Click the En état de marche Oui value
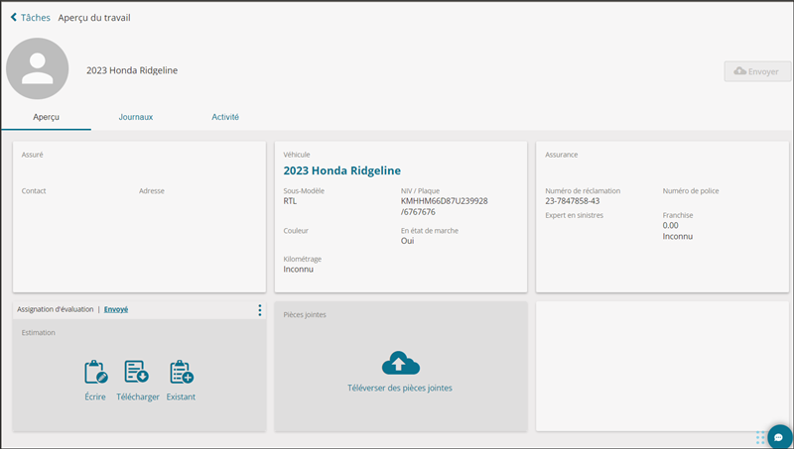The width and height of the screenshot is (794, 449). (407, 241)
